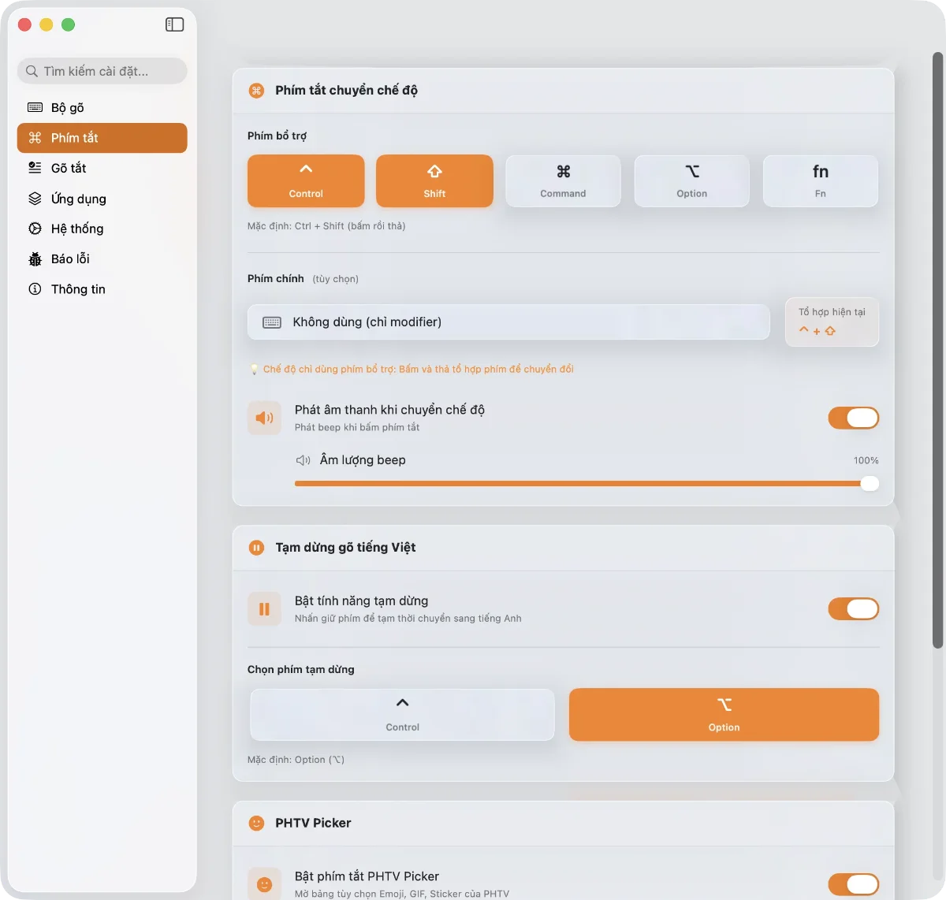Viewport: 946px width, 900px height.
Task: Click the speaker icon beside beep sound option
Action: 264,418
